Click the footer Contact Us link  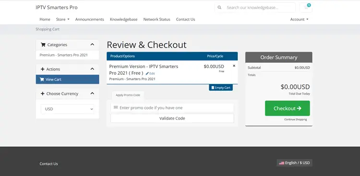[x=48, y=164]
